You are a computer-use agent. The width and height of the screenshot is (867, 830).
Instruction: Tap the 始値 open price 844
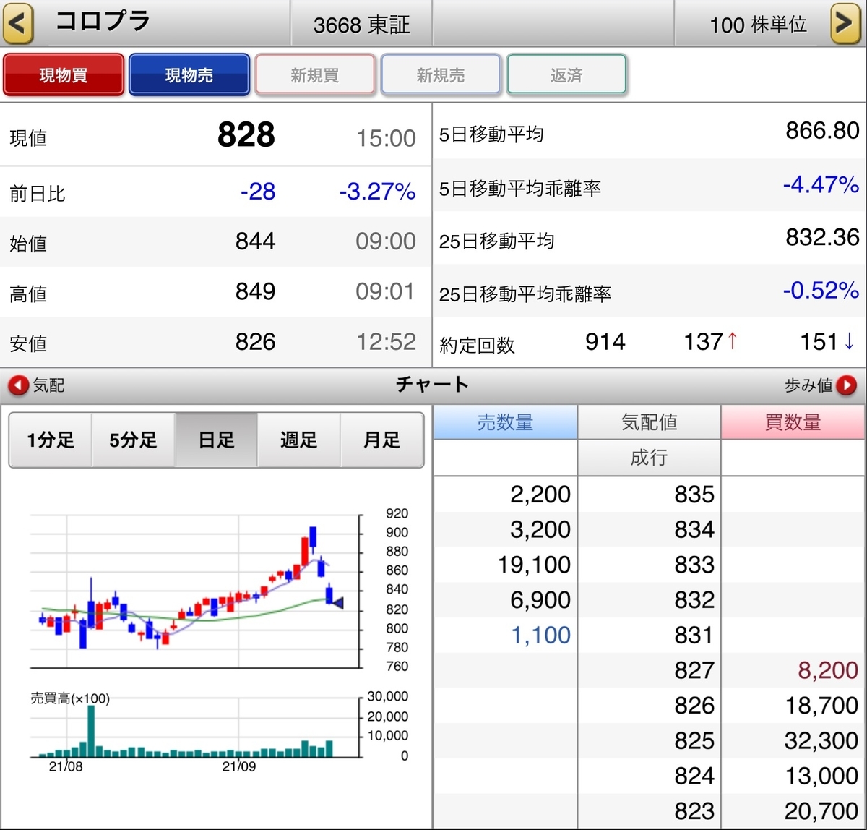tap(255, 241)
